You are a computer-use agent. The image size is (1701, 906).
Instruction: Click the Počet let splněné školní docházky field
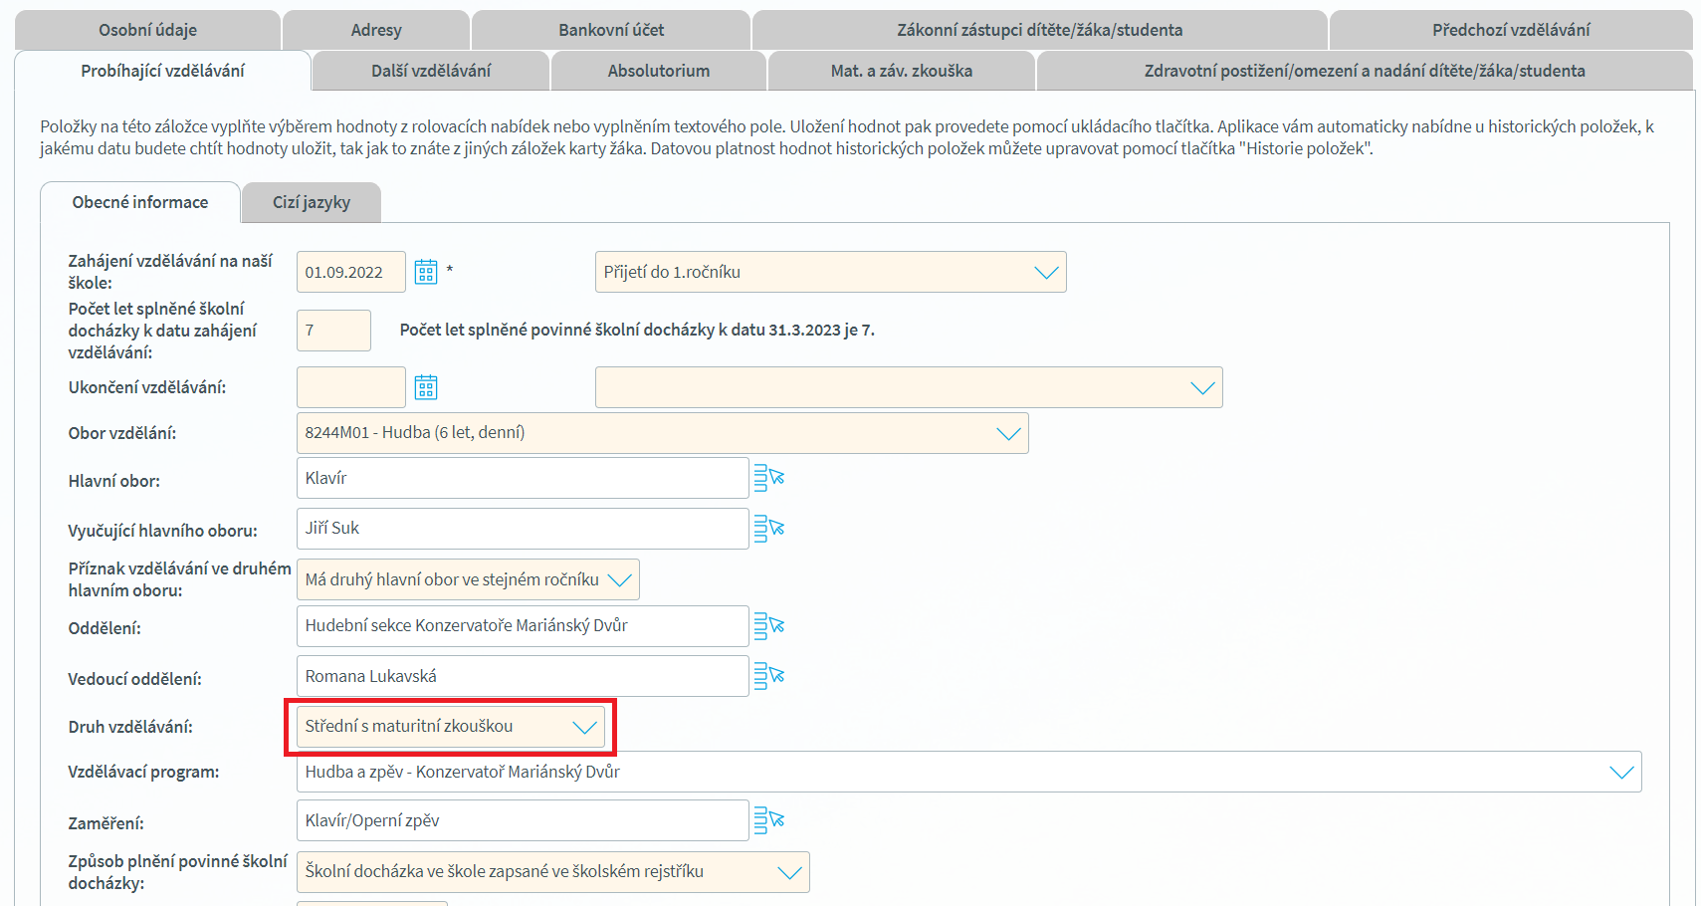coord(333,331)
